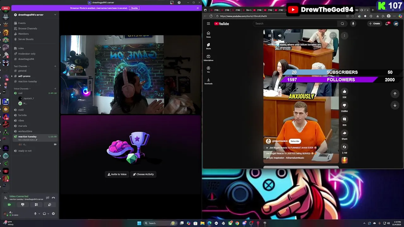Share your screen in Discord

23,205
